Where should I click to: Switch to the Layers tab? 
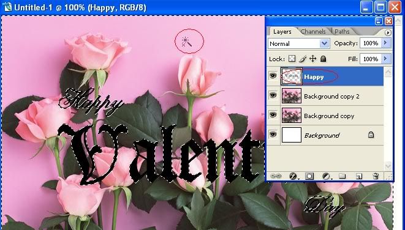point(282,31)
